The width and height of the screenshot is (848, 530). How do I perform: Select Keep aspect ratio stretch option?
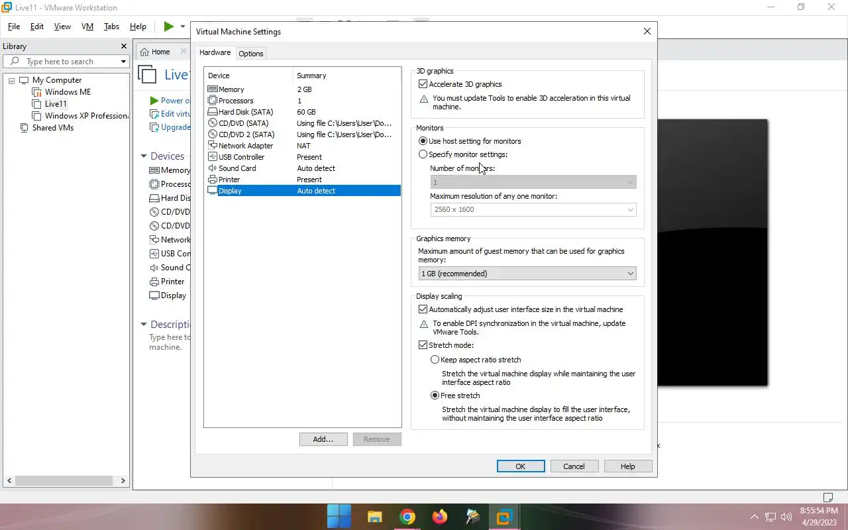coord(435,360)
